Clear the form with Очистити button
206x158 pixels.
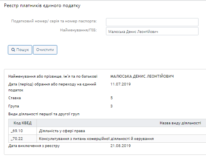[x=45, y=50]
